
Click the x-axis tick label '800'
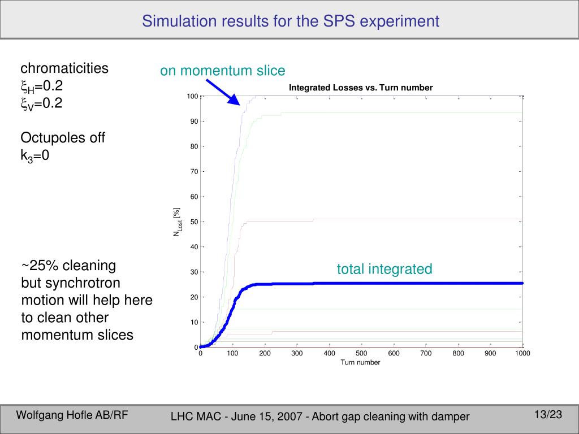[458, 354]
